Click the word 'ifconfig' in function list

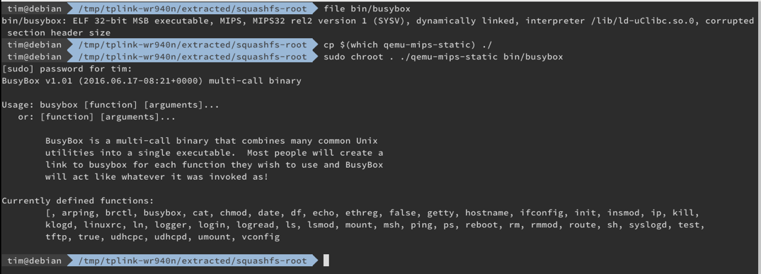coord(541,213)
